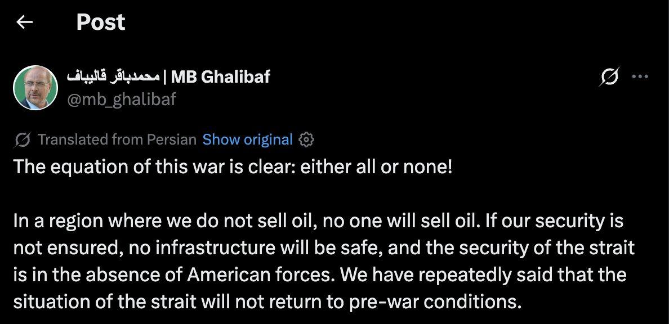669x324 pixels.
Task: Open Grok explain icon beside the ellipsis
Action: [609, 77]
